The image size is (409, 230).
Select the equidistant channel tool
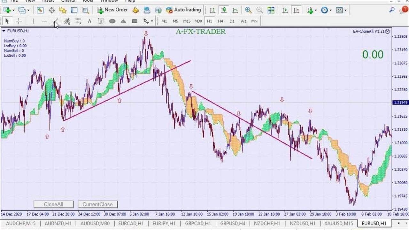click(x=67, y=21)
